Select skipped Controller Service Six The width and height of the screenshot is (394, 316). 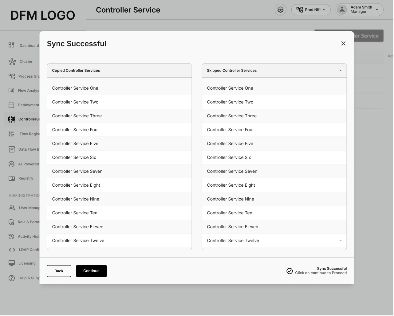coord(274,158)
